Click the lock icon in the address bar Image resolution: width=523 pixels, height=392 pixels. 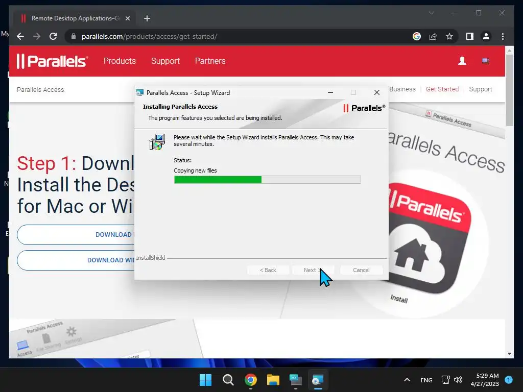(74, 36)
